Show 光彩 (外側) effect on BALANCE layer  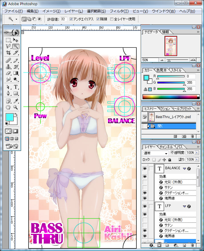[145, 182]
